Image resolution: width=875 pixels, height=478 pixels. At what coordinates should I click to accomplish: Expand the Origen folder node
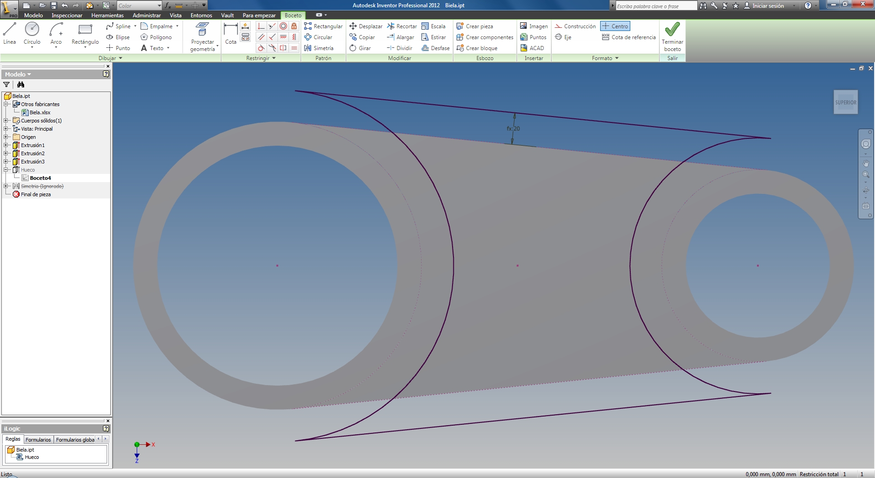point(6,137)
